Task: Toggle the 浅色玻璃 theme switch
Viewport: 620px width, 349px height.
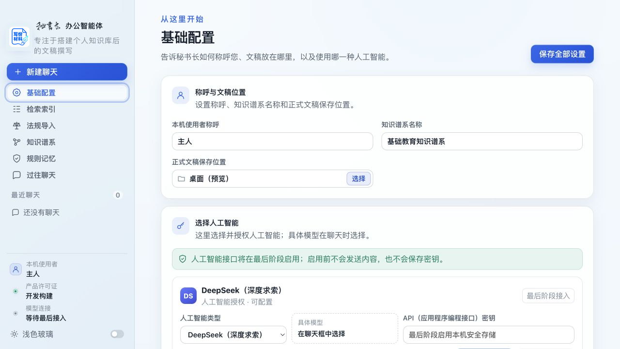Action: pyautogui.click(x=117, y=334)
